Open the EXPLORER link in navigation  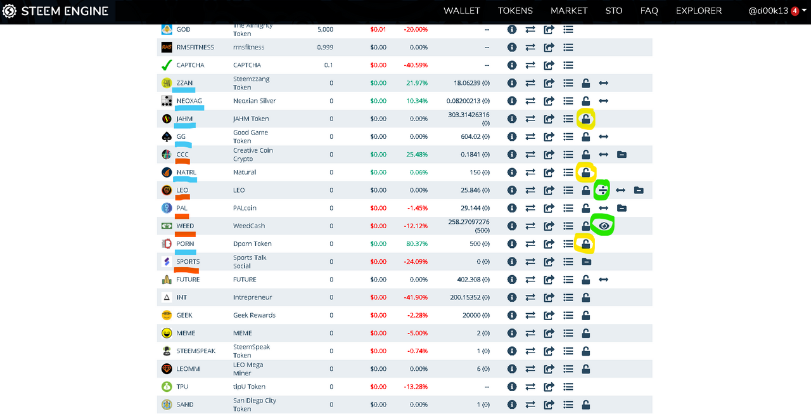[699, 11]
